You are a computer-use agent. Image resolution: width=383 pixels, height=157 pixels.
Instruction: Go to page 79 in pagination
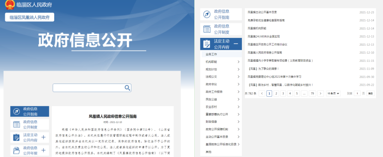312,93
